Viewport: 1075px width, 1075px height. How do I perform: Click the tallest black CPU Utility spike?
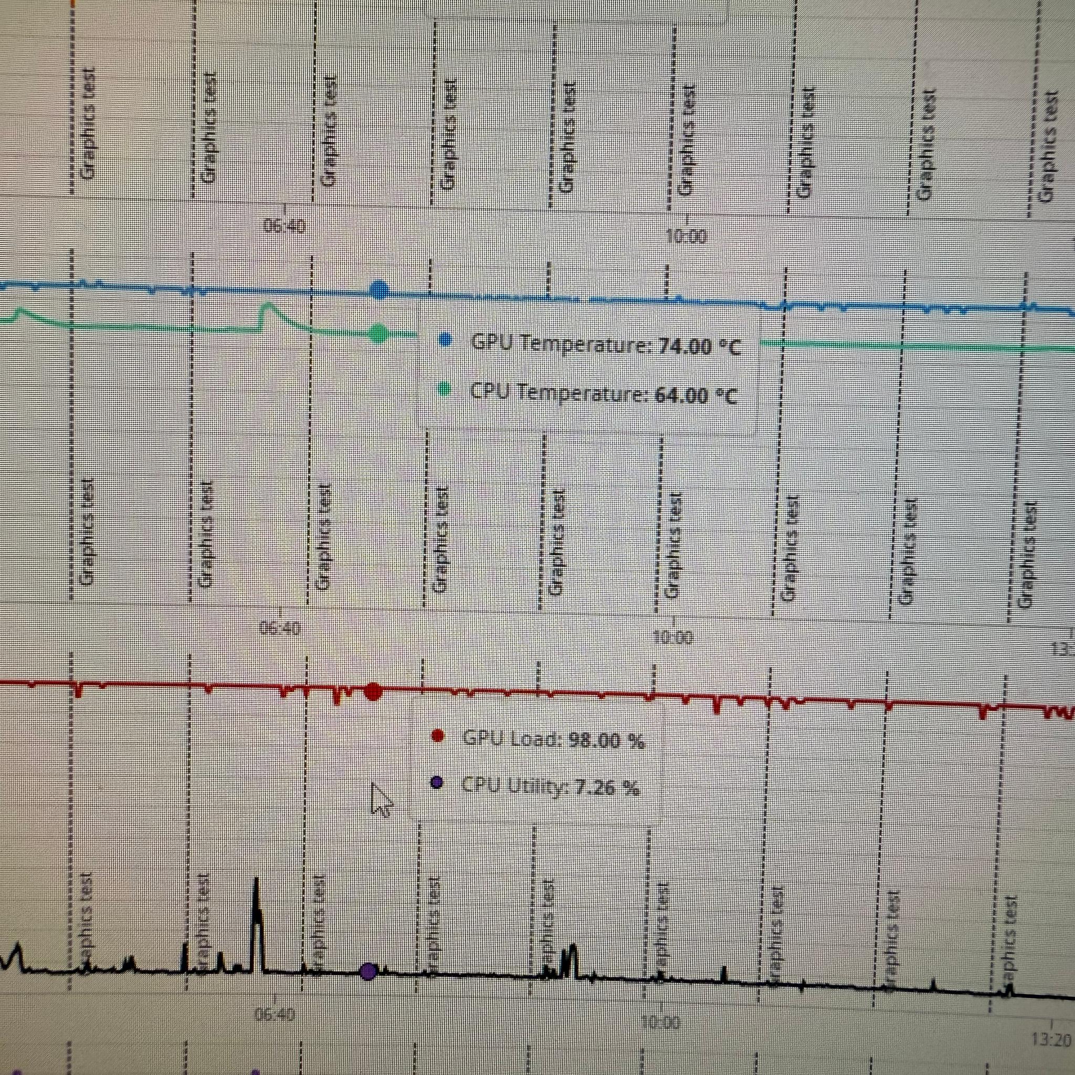click(257, 925)
